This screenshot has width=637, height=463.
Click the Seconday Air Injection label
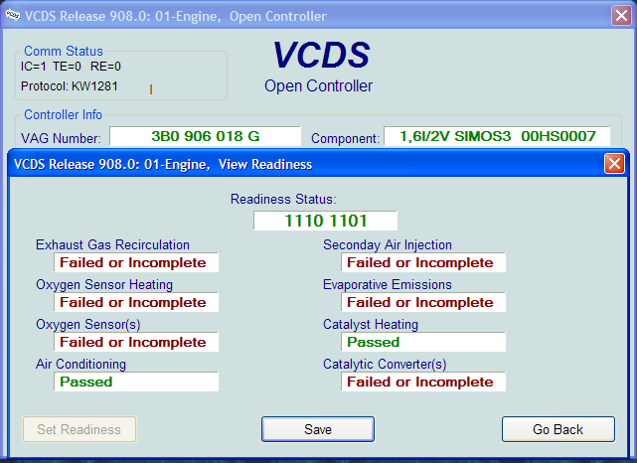[x=388, y=244]
